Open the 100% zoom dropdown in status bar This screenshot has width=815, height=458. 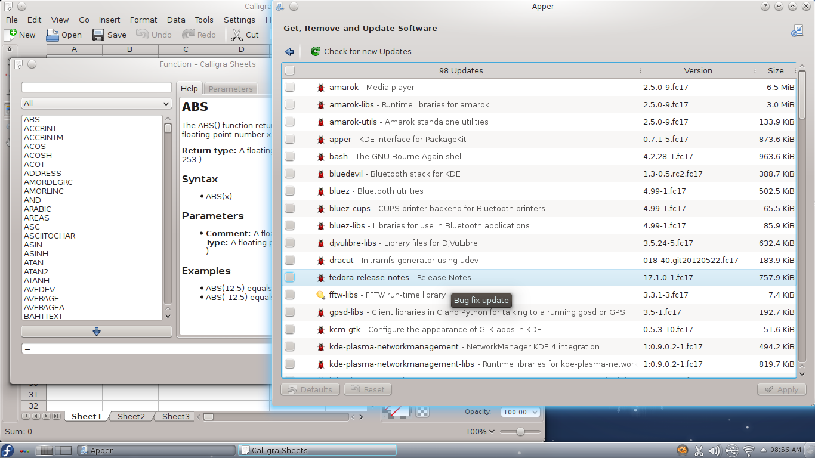click(x=480, y=432)
